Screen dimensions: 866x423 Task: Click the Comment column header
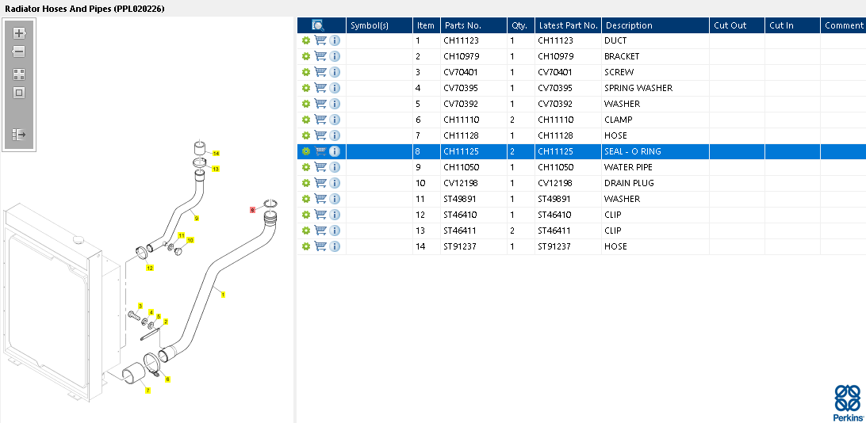[x=843, y=25]
